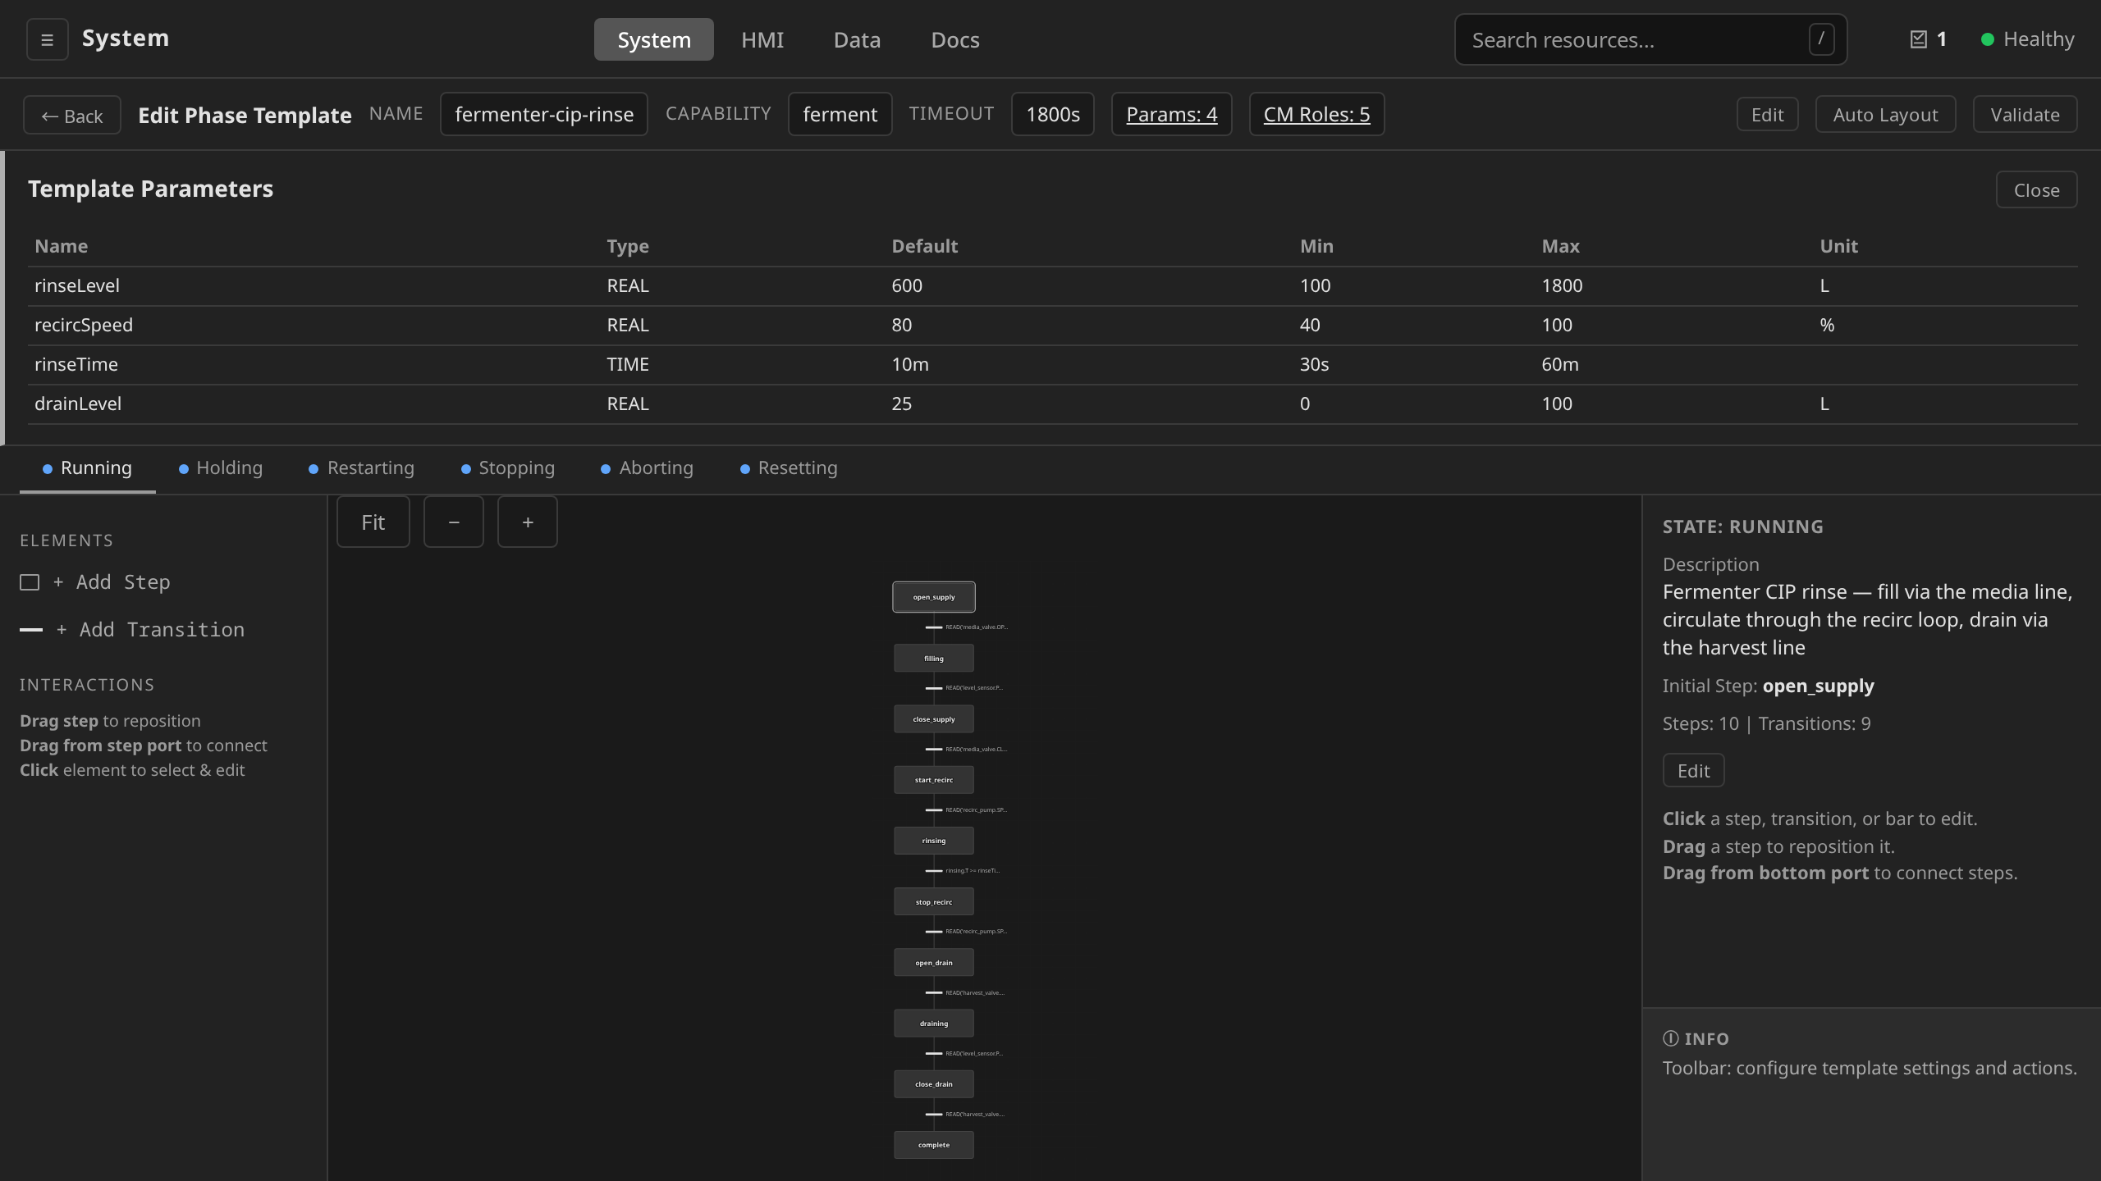Select the open_drain step node
2101x1181 pixels.
pyautogui.click(x=934, y=962)
